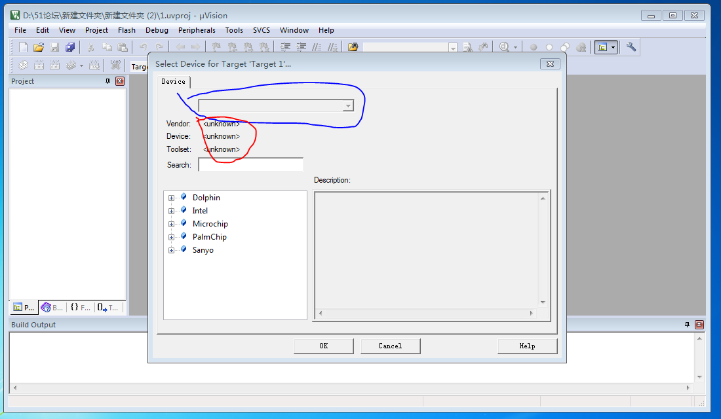The width and height of the screenshot is (721, 419).
Task: Click the Paste clipboard icon
Action: tap(123, 47)
